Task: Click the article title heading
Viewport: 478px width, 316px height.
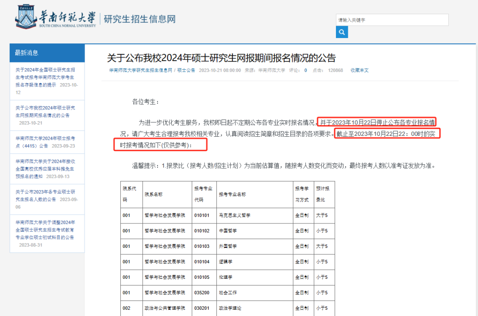Action: (221, 58)
